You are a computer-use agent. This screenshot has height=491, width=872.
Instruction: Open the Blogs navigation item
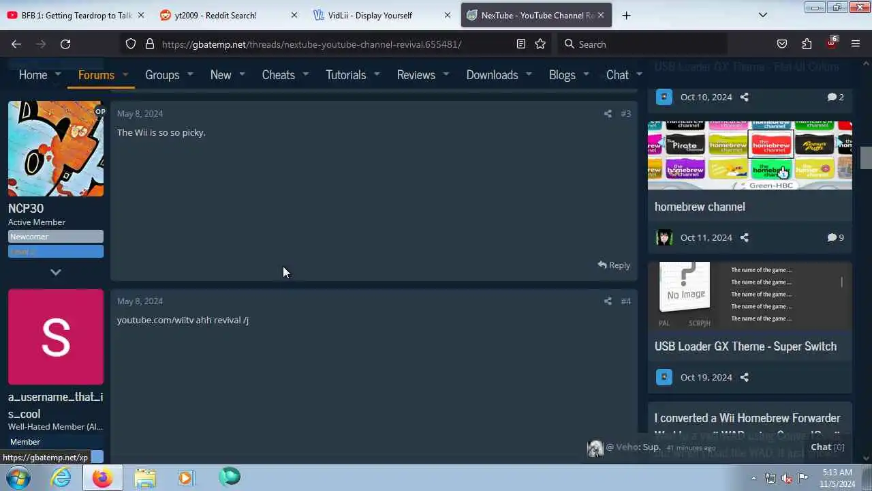[562, 74]
